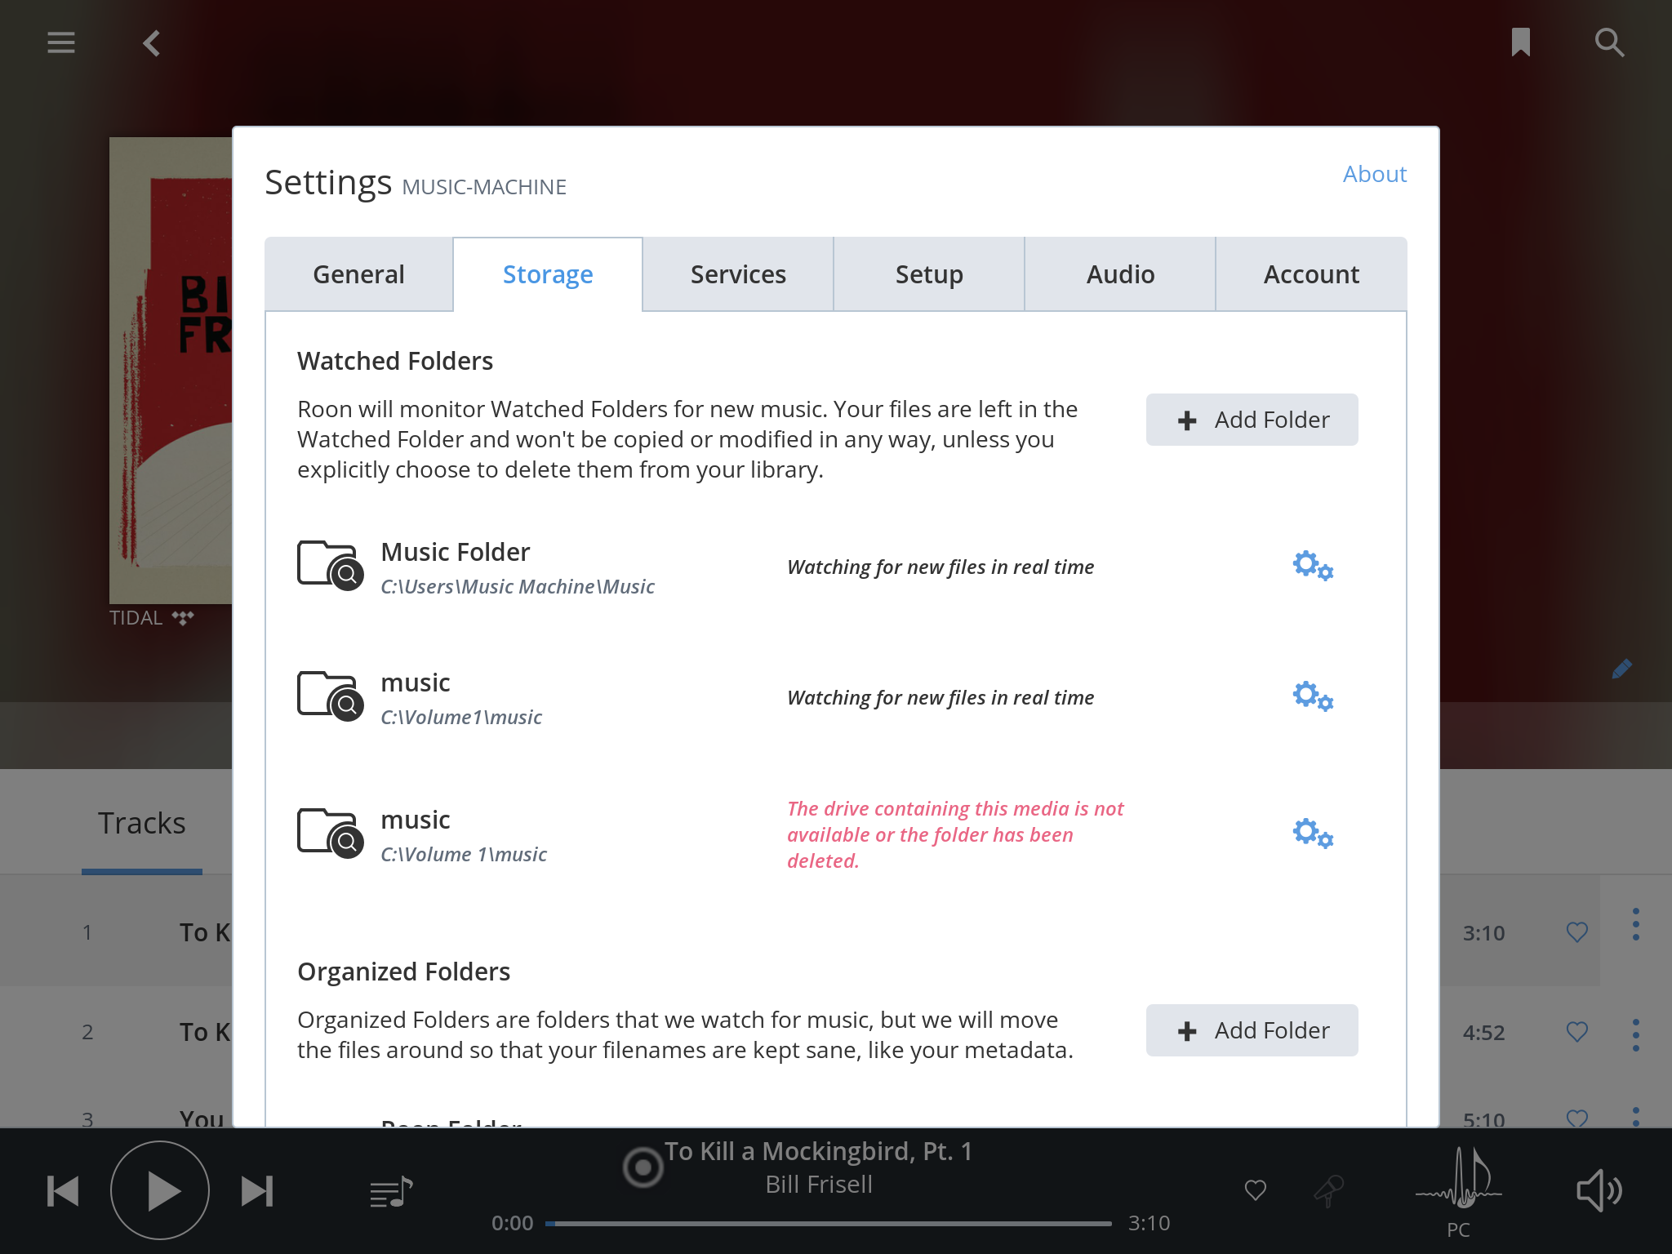Viewport: 1672px width, 1254px height.
Task: Skip to the next track
Action: (257, 1191)
